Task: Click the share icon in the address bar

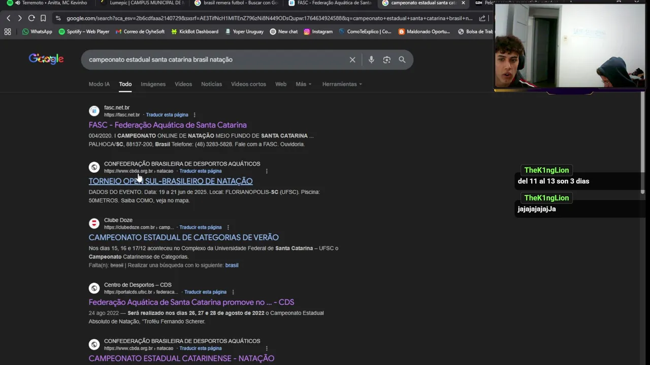Action: 482,18
